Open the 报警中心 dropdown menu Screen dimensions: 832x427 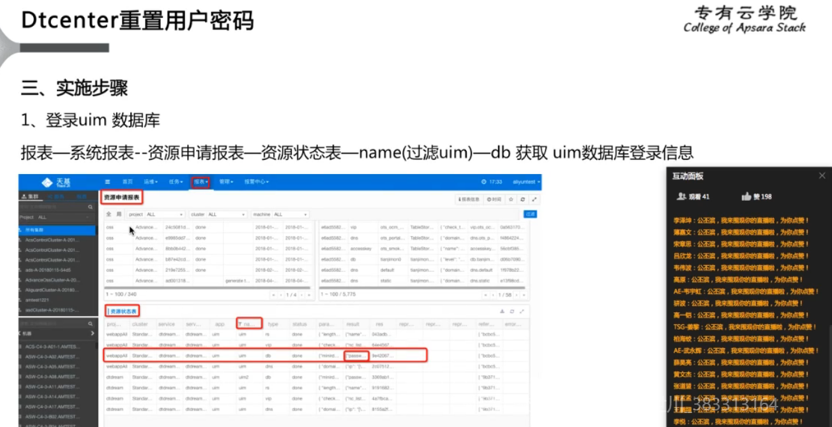(256, 182)
